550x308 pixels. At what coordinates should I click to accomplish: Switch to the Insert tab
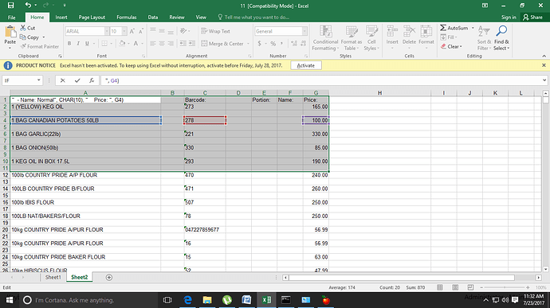(x=61, y=18)
